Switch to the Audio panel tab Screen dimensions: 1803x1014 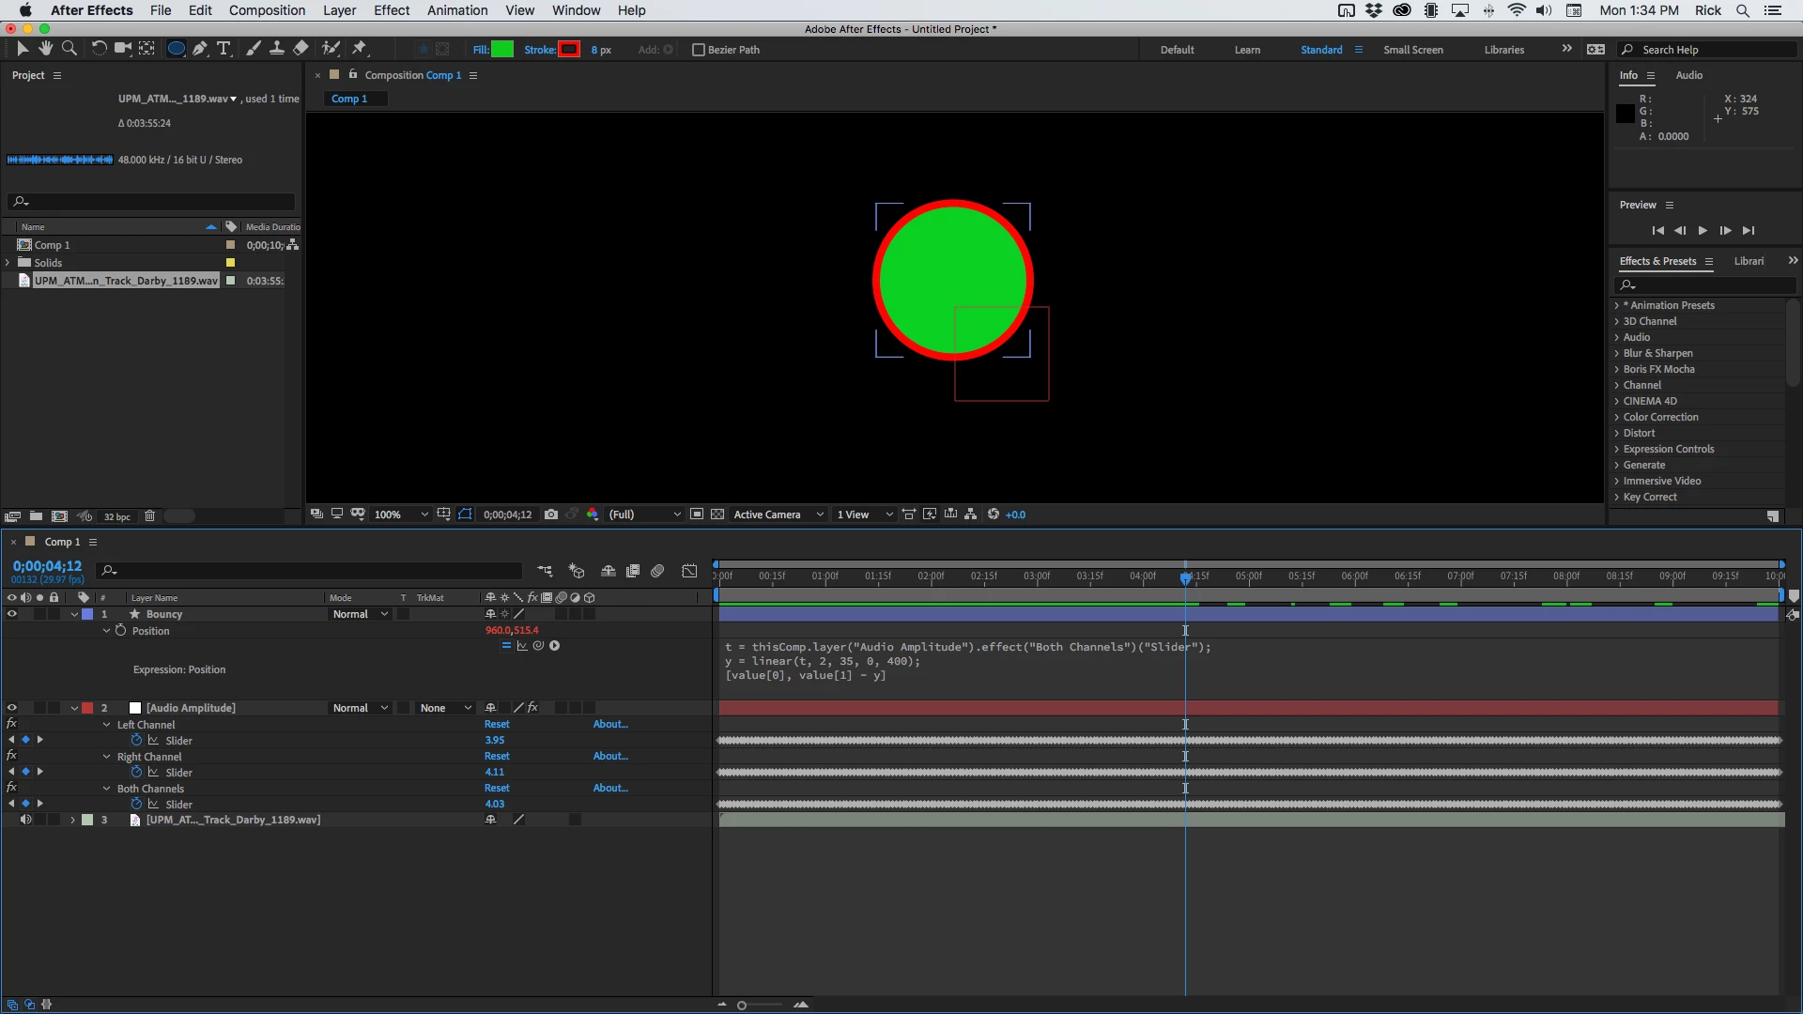point(1688,75)
